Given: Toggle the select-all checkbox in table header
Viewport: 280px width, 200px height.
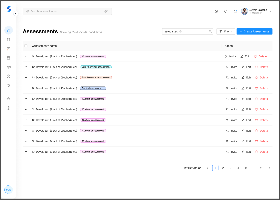Looking at the screenshot, I should click(26, 46).
